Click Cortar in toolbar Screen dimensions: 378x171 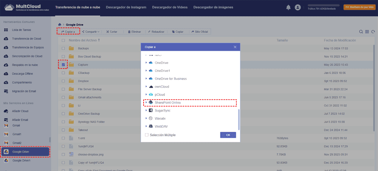click(112, 32)
